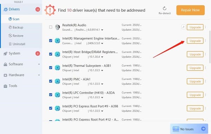Upgrade Intel Management Engine Interface driver
This screenshot has width=211, height=134.
pos(195,41)
